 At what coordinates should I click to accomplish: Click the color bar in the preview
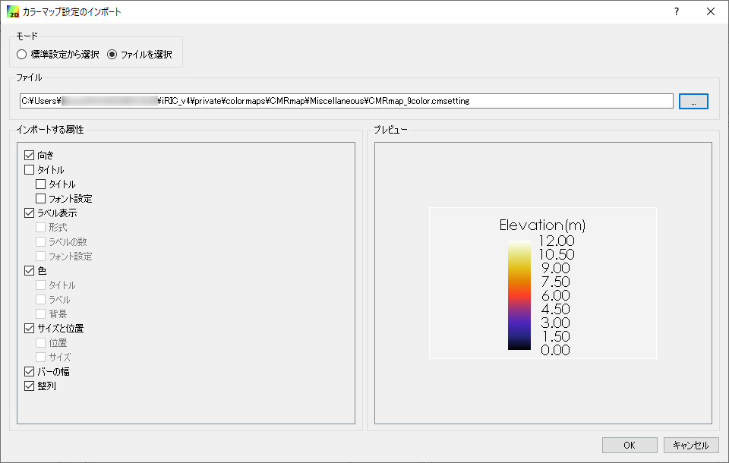519,294
